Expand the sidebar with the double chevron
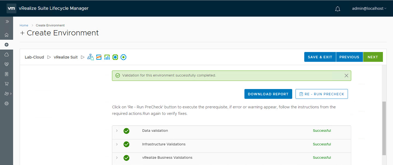 (x=7, y=22)
